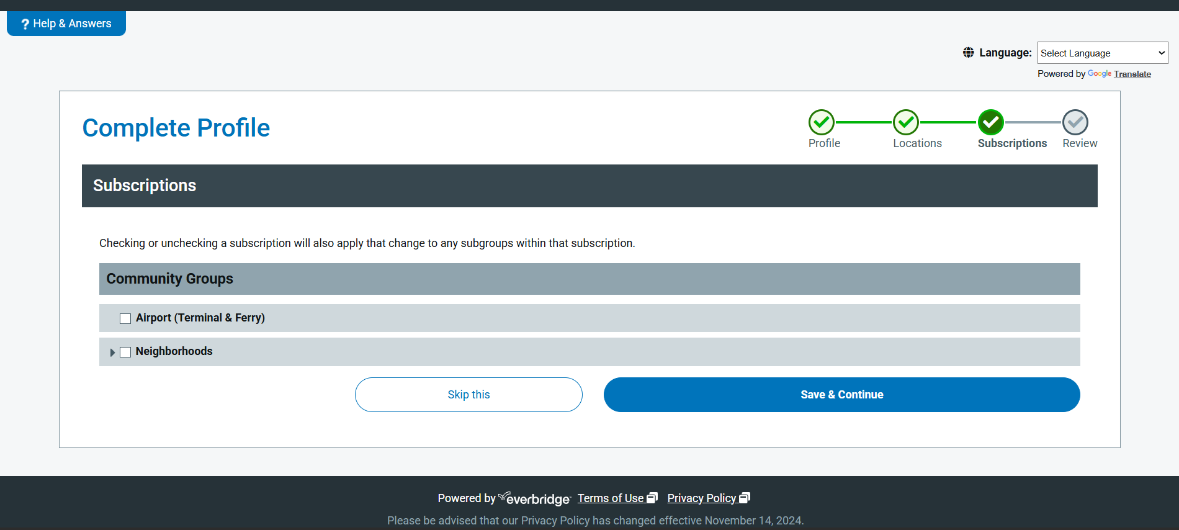Check the Neighborhoods checkbox
1179x530 pixels.
(x=125, y=352)
